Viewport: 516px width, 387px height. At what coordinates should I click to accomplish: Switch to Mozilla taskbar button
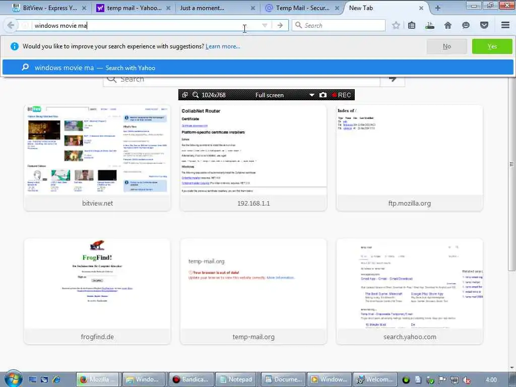pos(98,379)
